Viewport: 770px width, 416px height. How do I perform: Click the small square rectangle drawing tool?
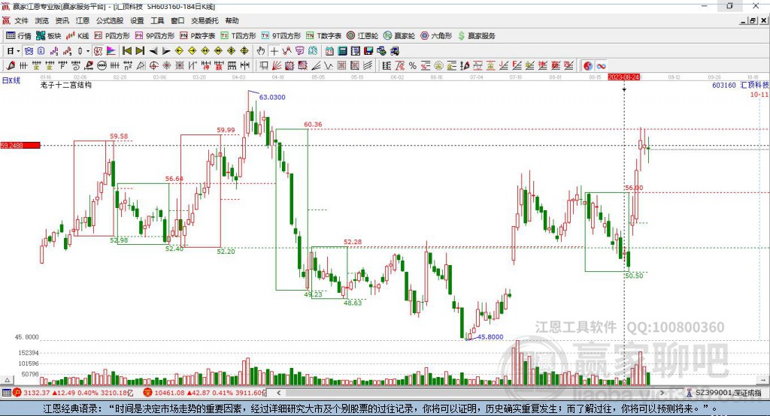pos(264,66)
